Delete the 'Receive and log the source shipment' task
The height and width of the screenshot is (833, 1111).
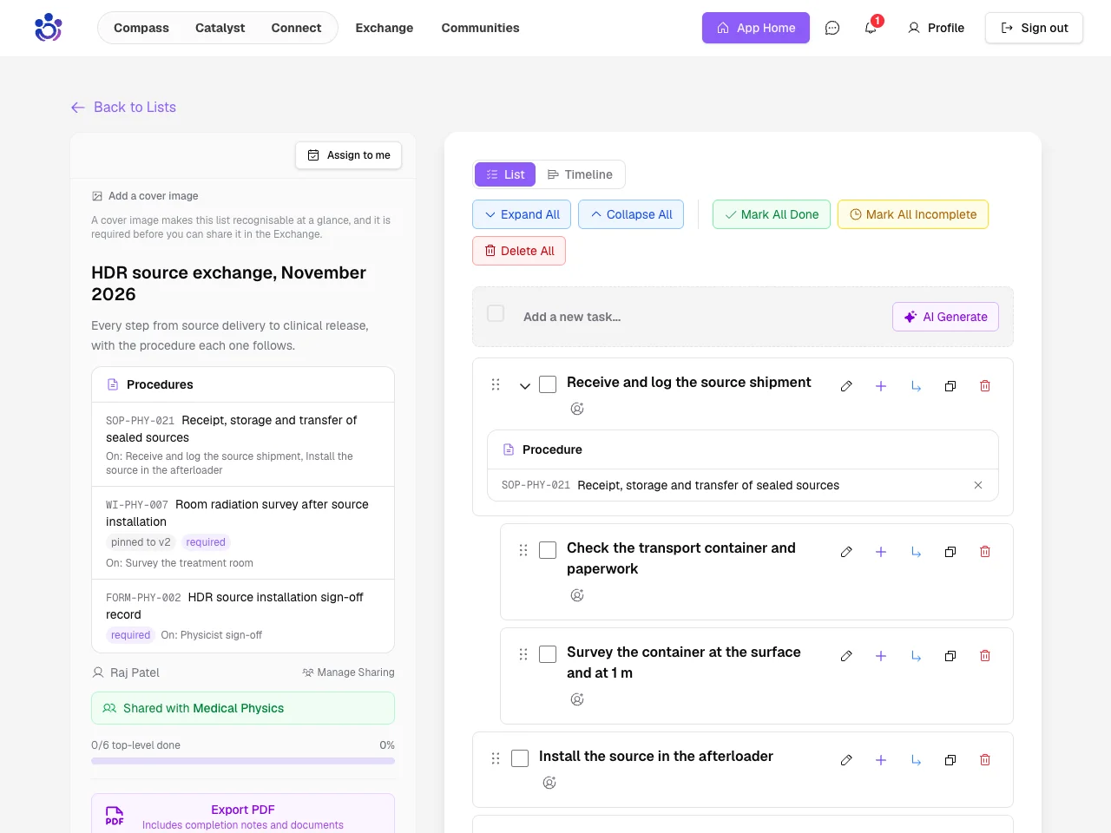click(x=985, y=386)
